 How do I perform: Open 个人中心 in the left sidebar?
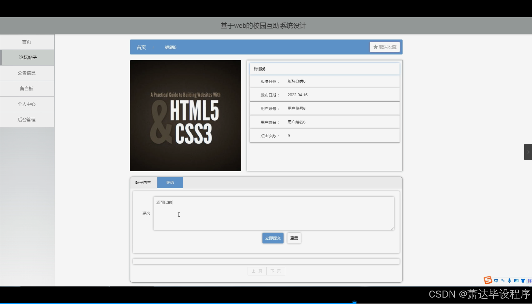click(27, 104)
